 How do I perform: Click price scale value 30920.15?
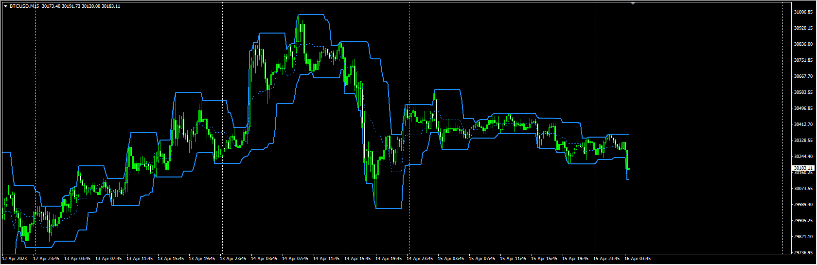point(803,28)
